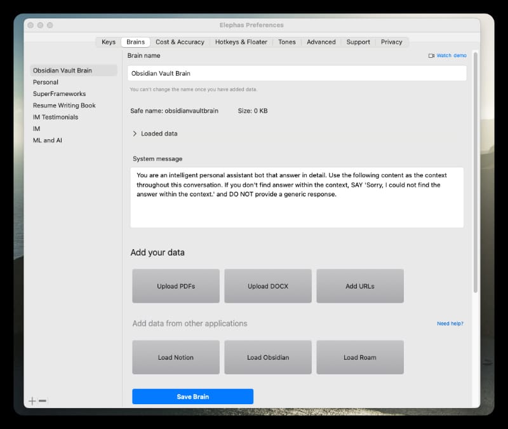
Task: Open the Privacy tab
Action: click(x=391, y=42)
